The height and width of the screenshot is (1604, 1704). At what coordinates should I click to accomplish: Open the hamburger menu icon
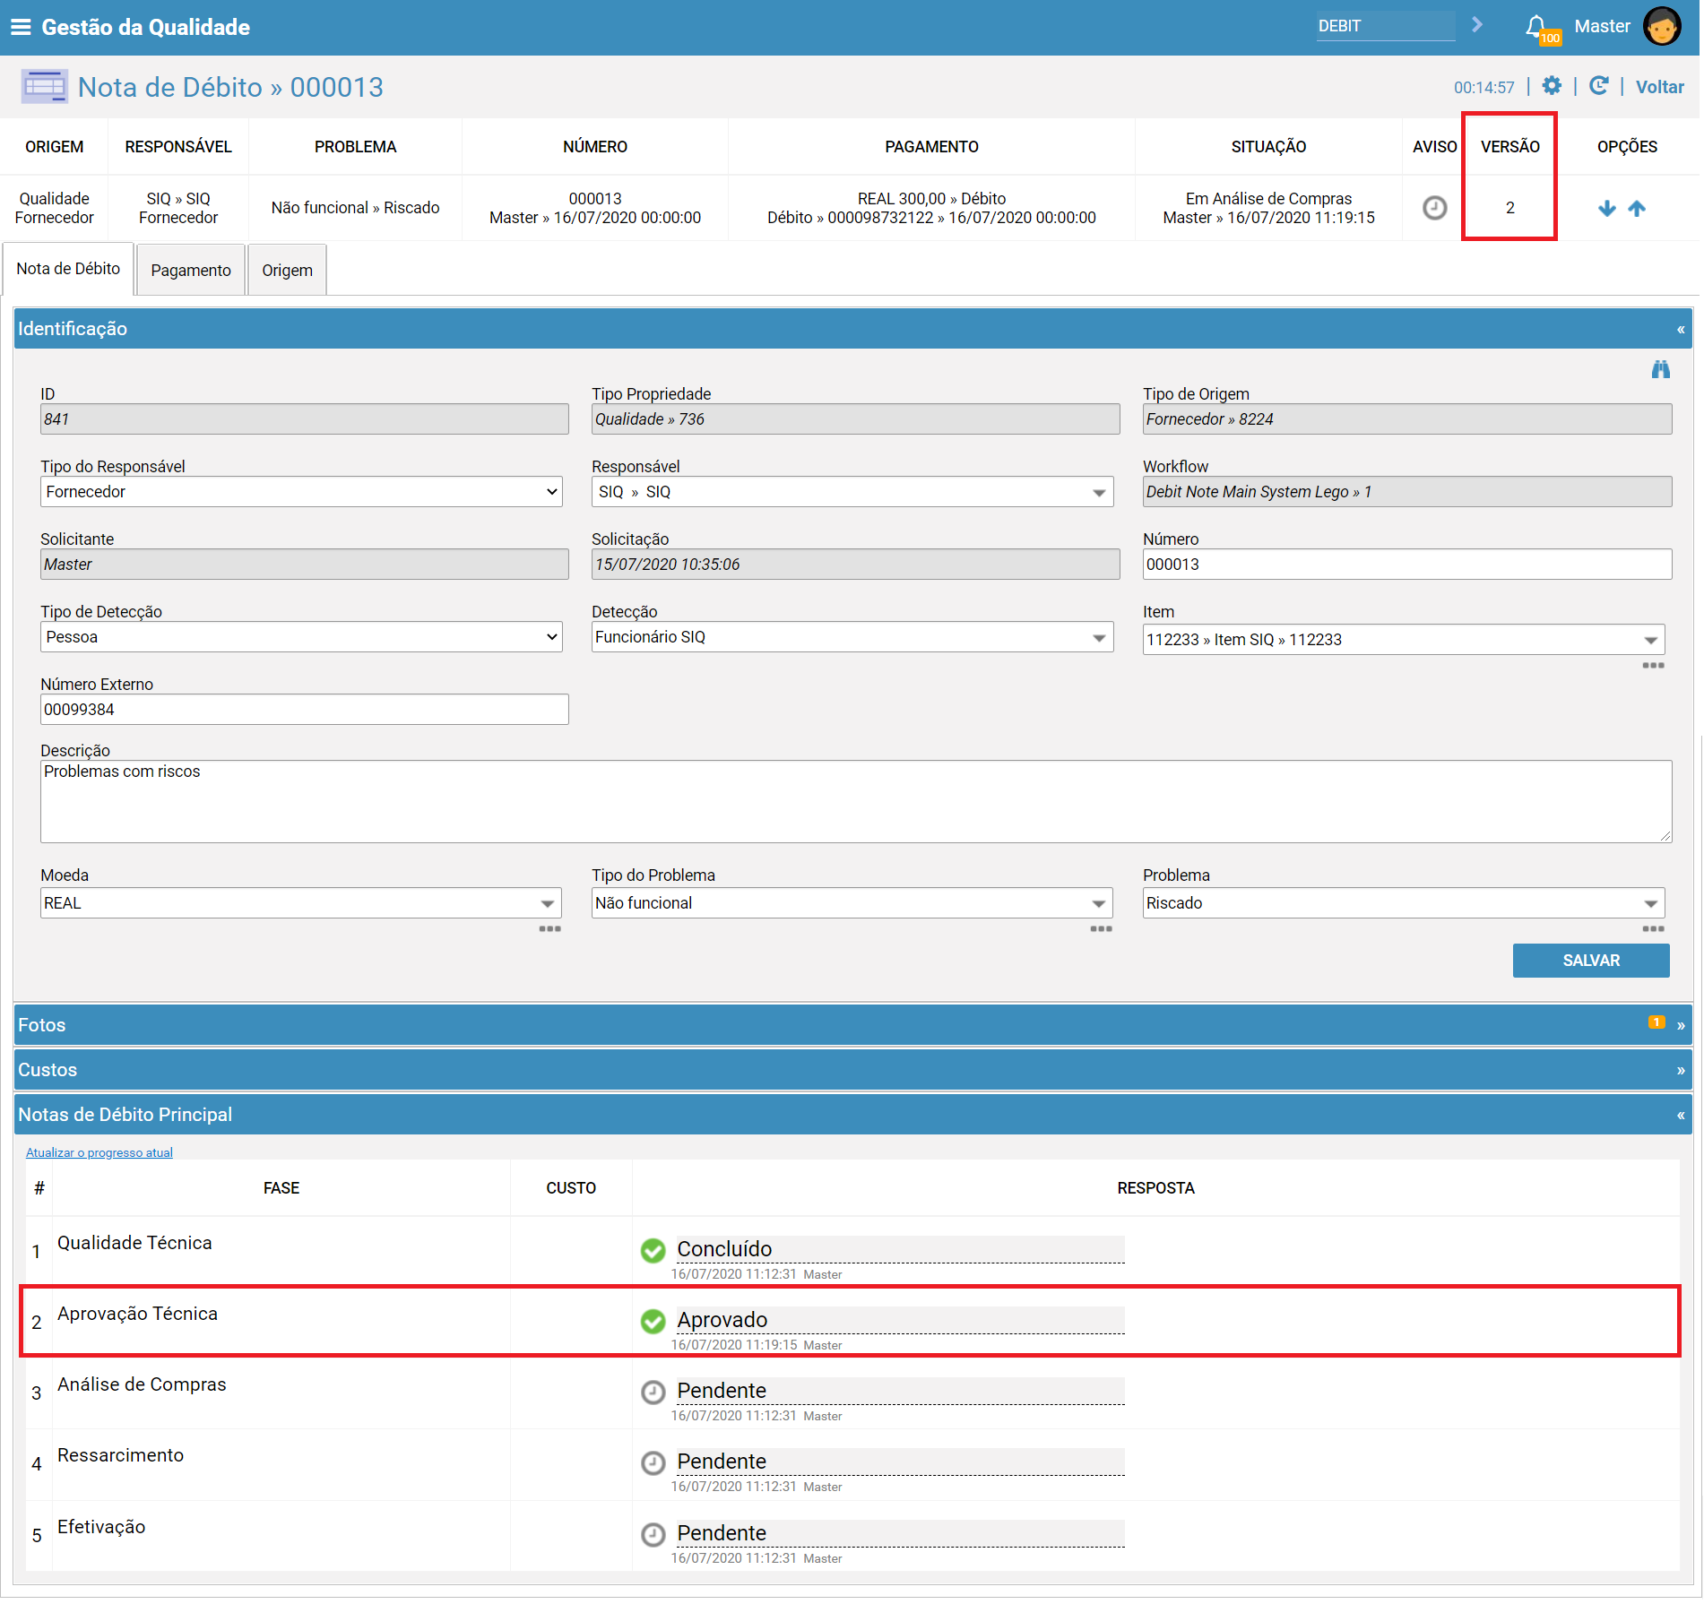pos(21,27)
